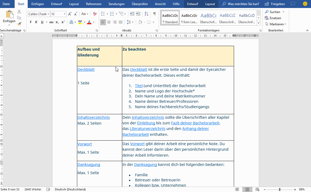Image resolution: width=311 pixels, height=192 pixels.
Task: Toggle bold F formatting
Action: point(31,22)
